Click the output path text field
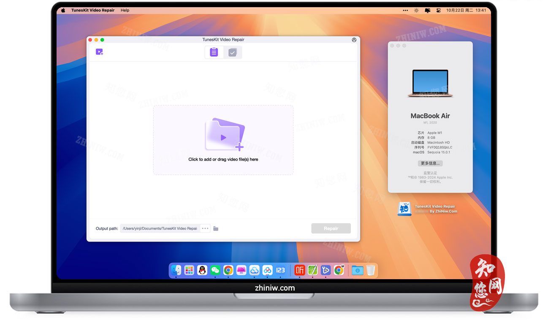 click(x=160, y=228)
